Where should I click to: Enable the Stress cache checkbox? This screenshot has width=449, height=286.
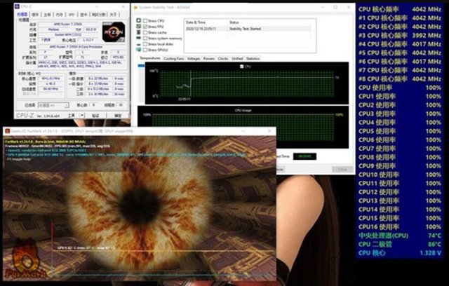(144, 33)
